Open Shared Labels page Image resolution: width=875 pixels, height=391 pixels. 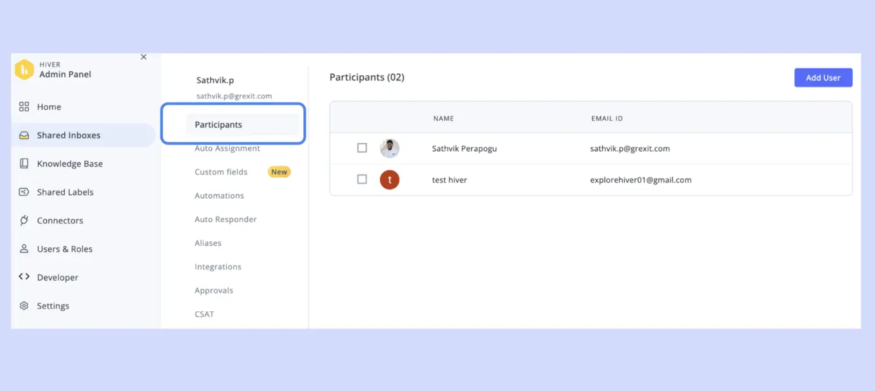[x=65, y=192]
